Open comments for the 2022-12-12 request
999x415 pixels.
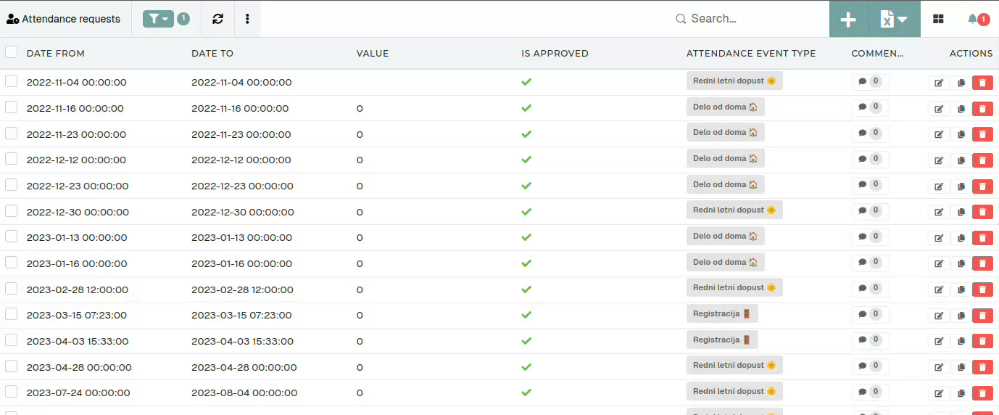pos(870,159)
